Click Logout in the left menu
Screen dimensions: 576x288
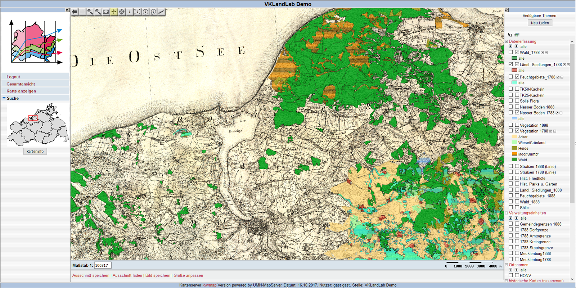(x=13, y=77)
